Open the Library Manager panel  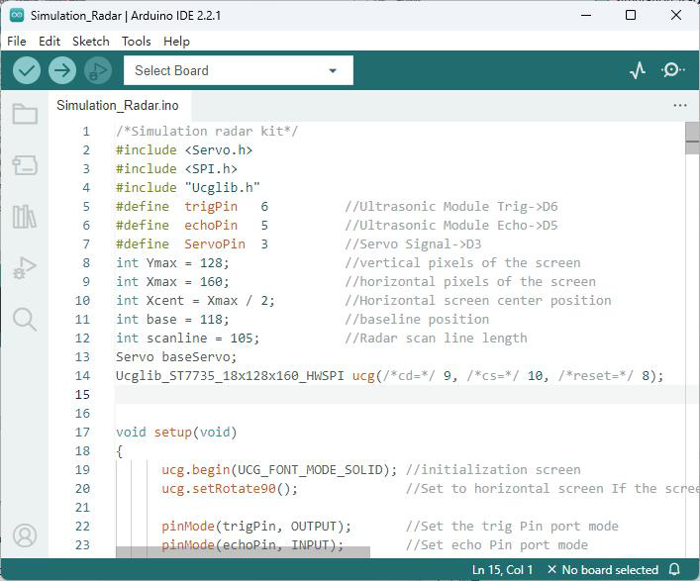[x=25, y=217]
